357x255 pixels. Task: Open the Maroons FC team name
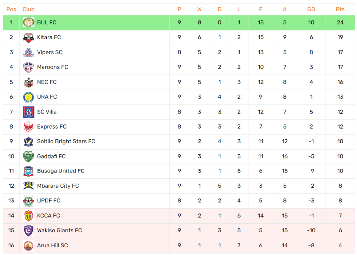pos(53,67)
